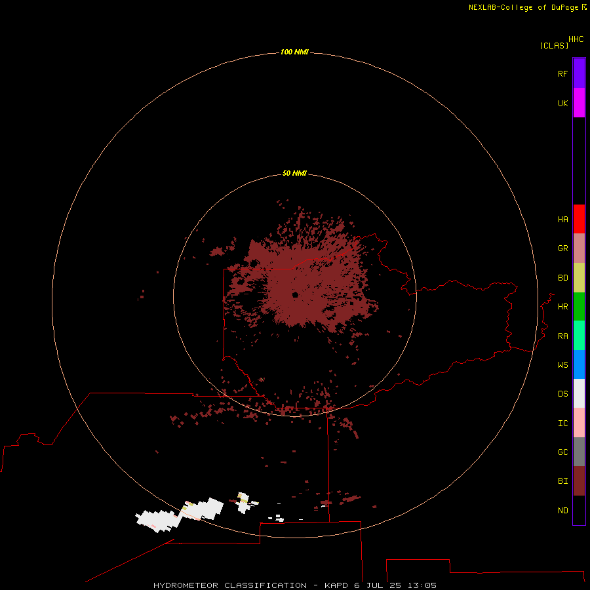Click the RF purple legend swatch
The height and width of the screenshot is (590, 590).
[579, 73]
